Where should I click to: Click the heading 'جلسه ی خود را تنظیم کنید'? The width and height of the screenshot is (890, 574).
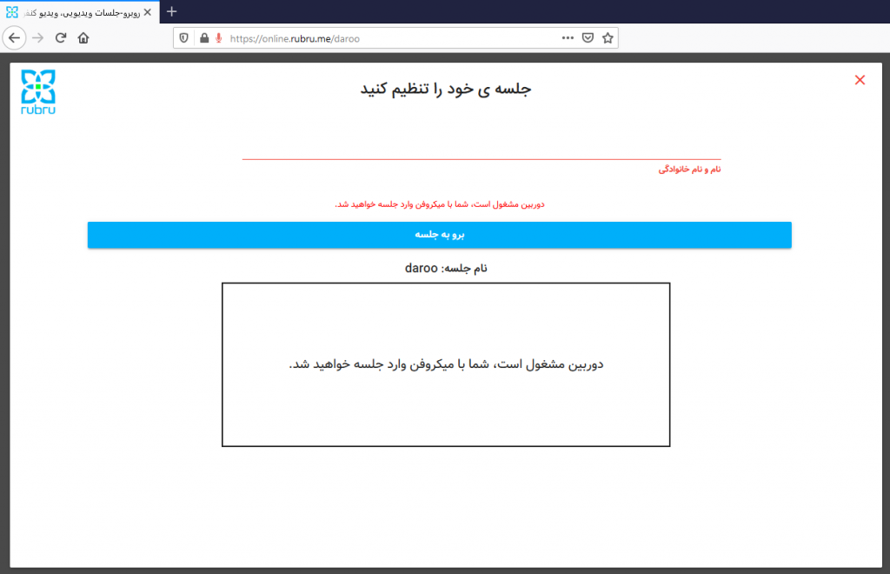click(x=446, y=89)
